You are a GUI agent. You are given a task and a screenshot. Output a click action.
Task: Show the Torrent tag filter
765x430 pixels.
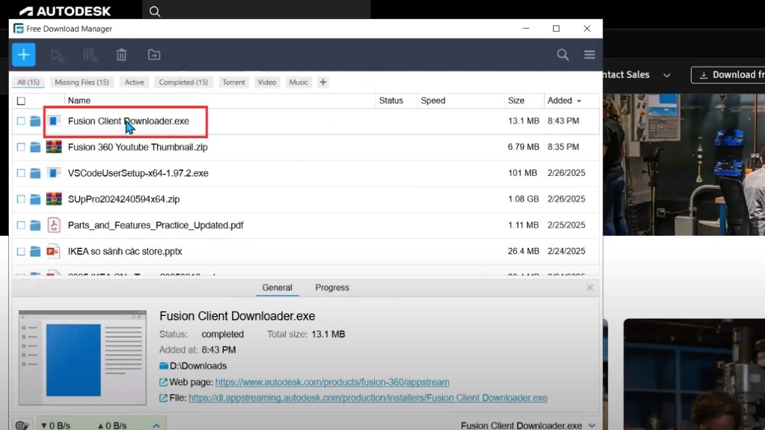click(234, 82)
